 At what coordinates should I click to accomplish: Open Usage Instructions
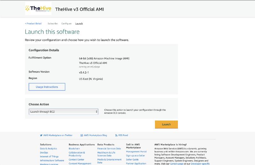tap(47, 87)
